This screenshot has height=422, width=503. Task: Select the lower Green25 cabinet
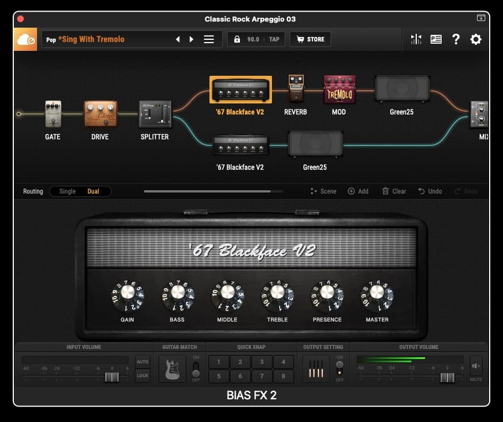pos(315,144)
